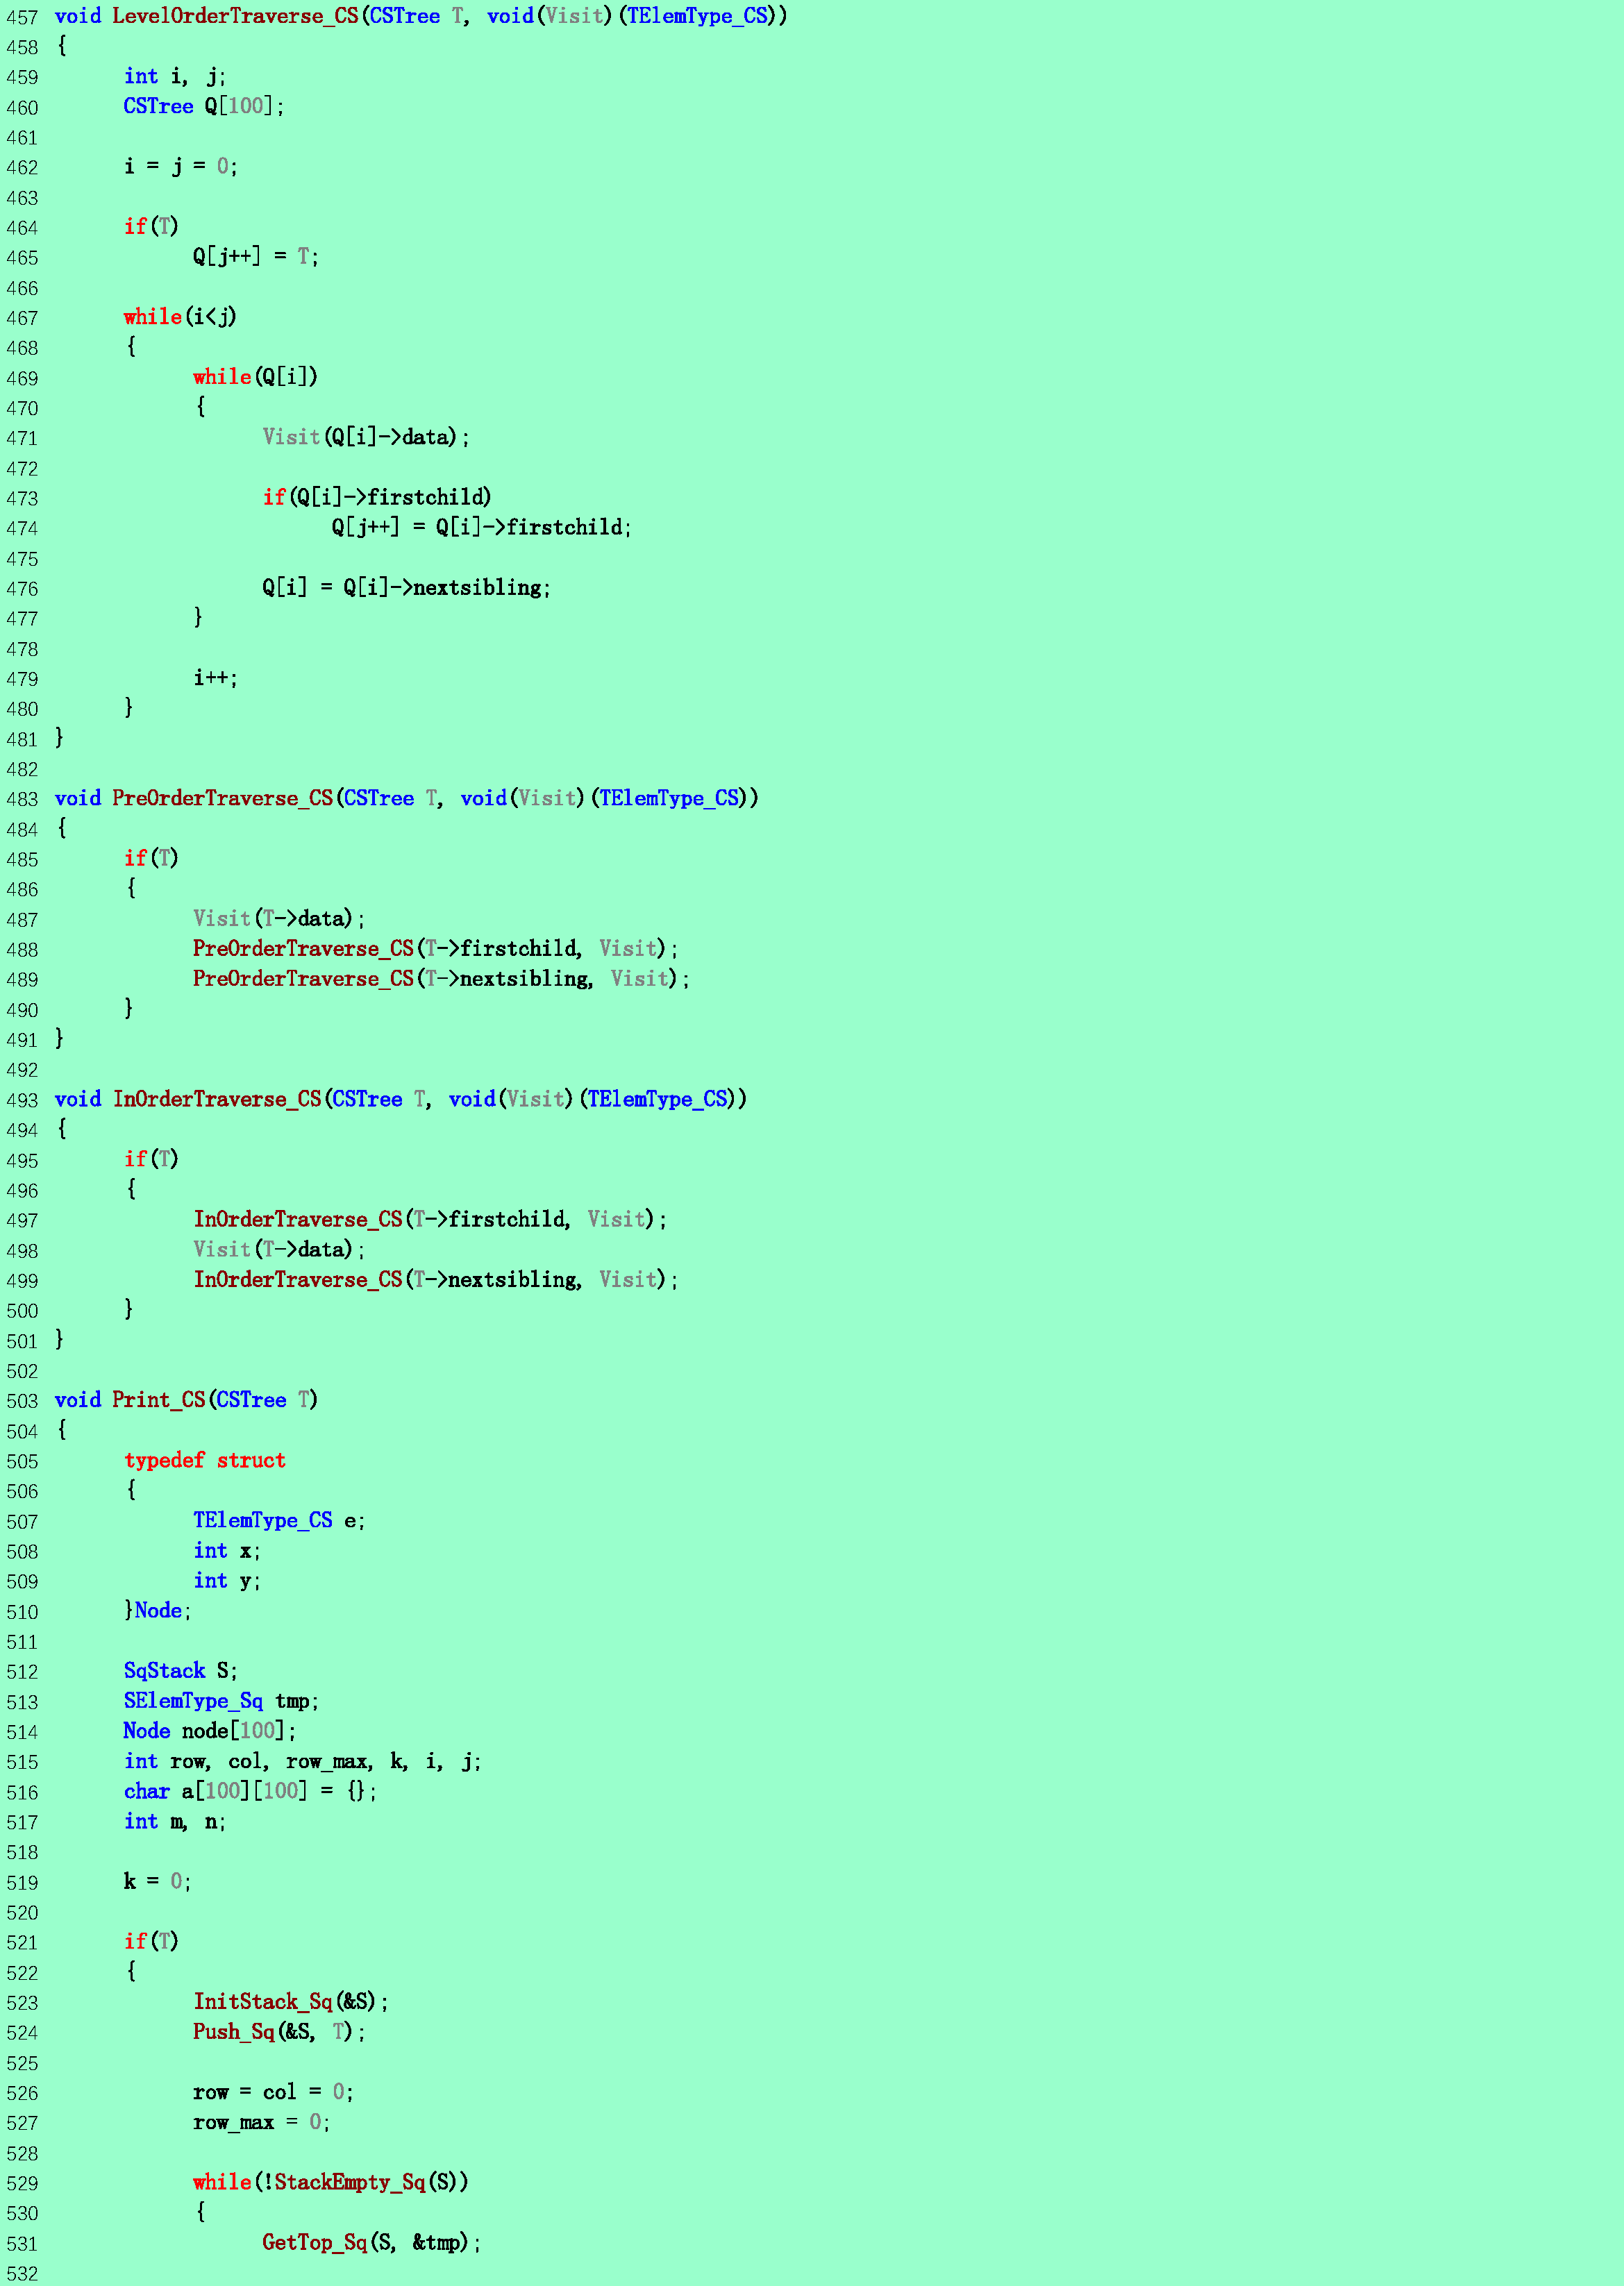Click 'row_max = 0;' on line 527
The width and height of the screenshot is (1624, 2286).
(261, 2122)
